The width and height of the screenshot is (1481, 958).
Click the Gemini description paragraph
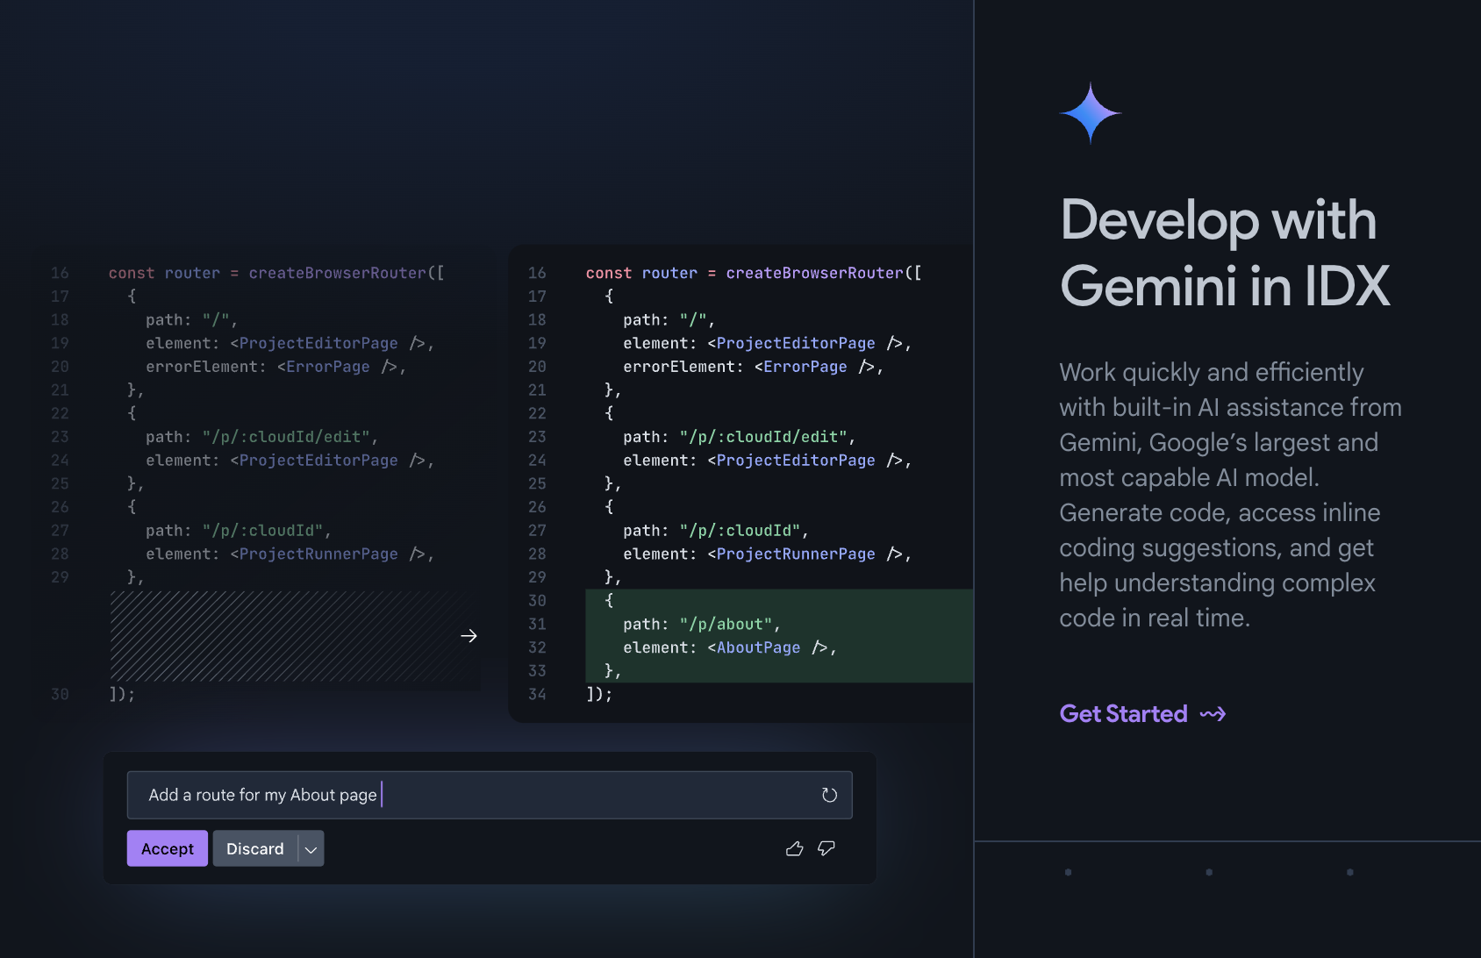[1228, 495]
